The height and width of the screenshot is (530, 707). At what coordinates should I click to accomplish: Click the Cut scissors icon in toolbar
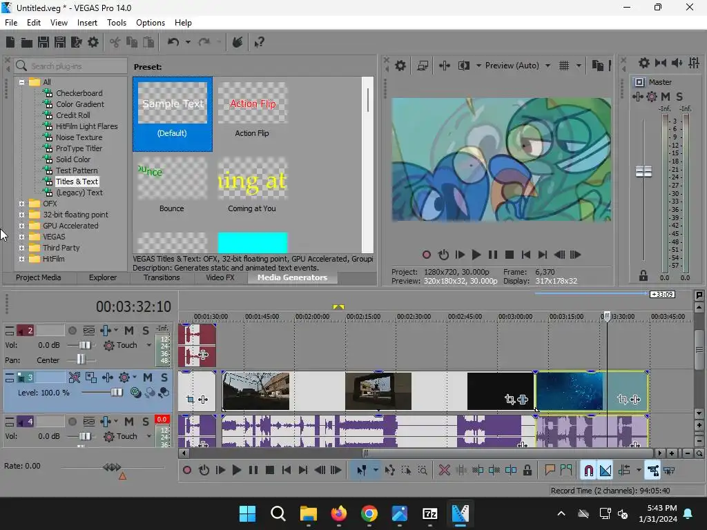point(115,42)
